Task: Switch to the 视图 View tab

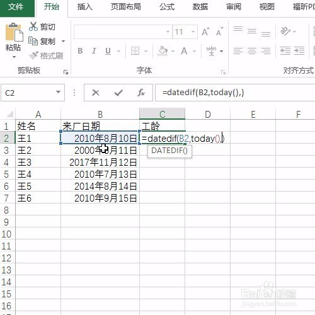Action: pyautogui.click(x=267, y=7)
